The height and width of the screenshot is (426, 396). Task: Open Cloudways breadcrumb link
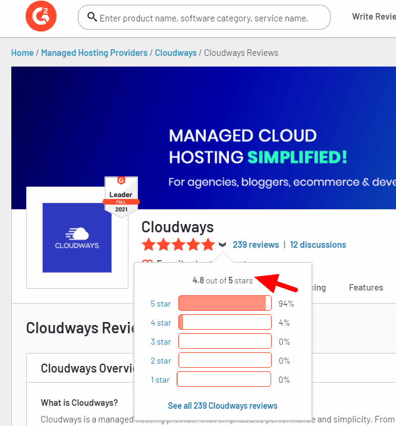coord(175,53)
